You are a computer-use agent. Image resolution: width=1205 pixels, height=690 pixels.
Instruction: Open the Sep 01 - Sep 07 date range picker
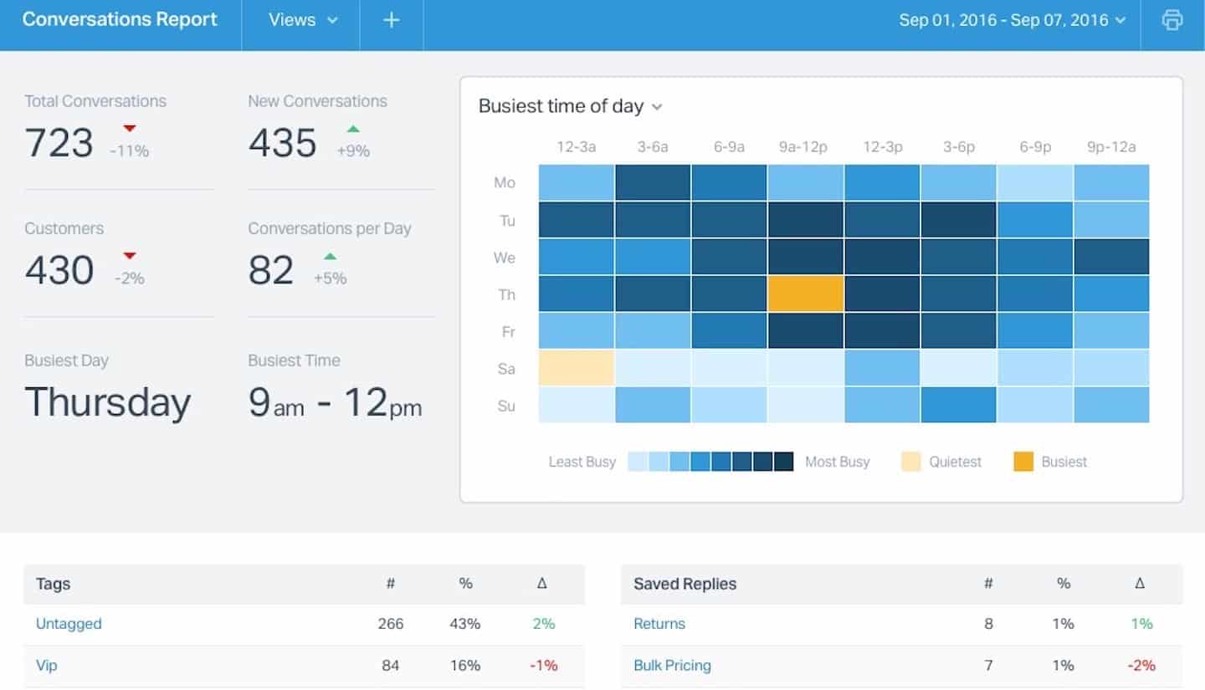pyautogui.click(x=1012, y=20)
